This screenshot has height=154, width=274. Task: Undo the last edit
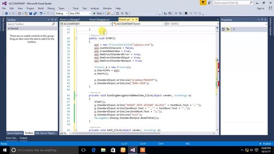[41, 13]
